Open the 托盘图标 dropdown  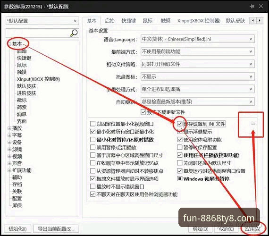[197, 76]
